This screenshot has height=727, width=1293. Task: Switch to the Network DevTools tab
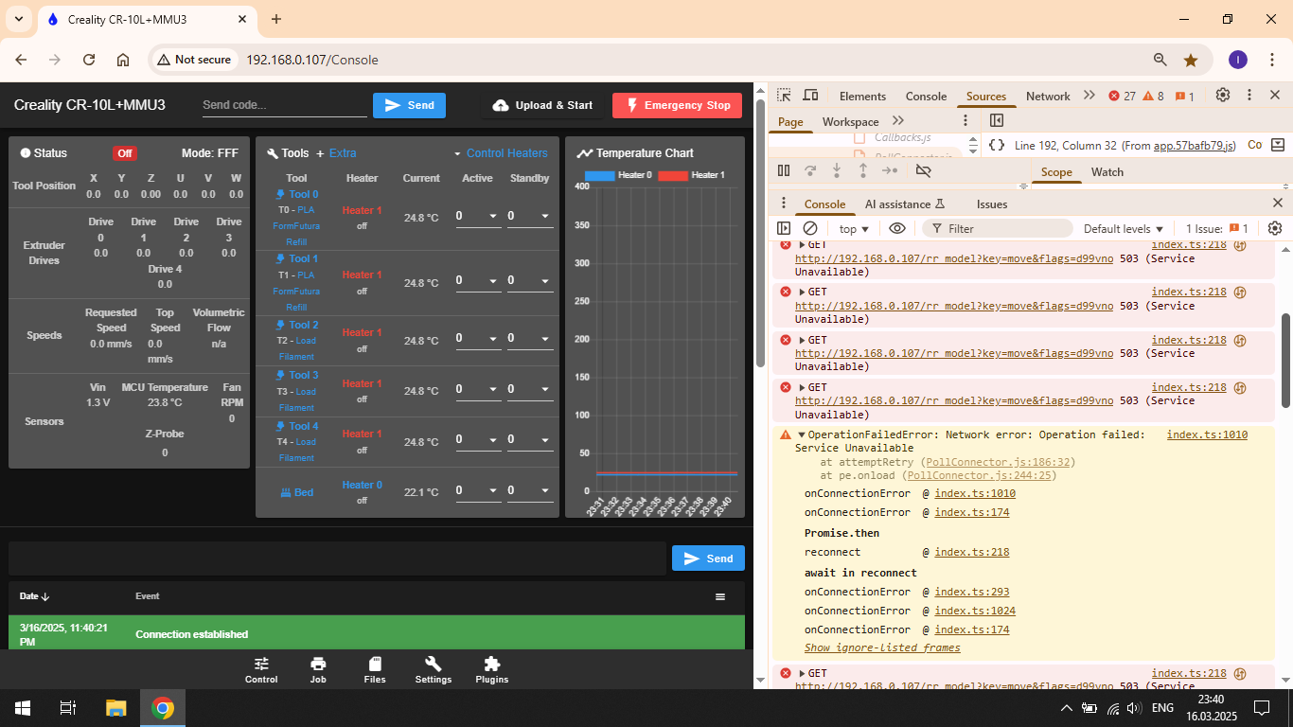1048,97
